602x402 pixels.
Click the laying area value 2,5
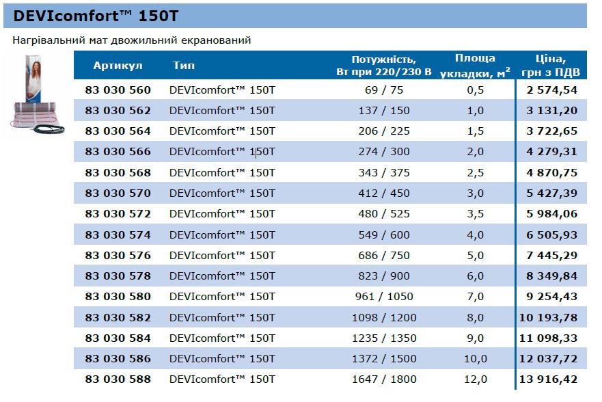[x=476, y=173]
